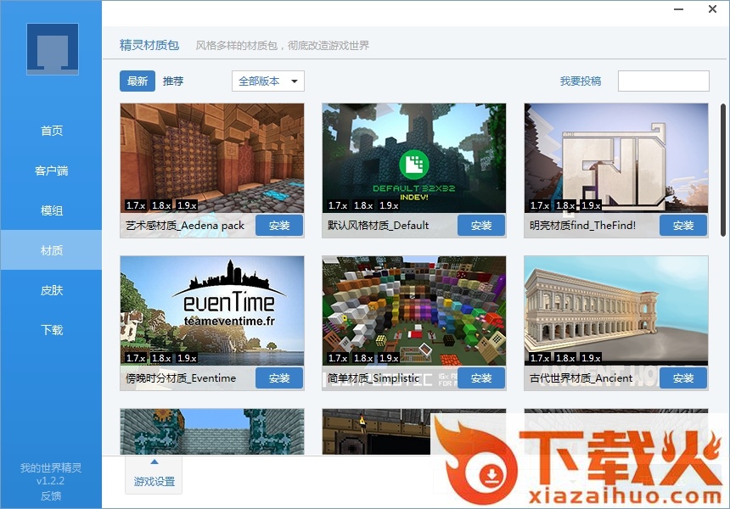
Task: Install the Ancient texture pack
Action: (x=683, y=378)
